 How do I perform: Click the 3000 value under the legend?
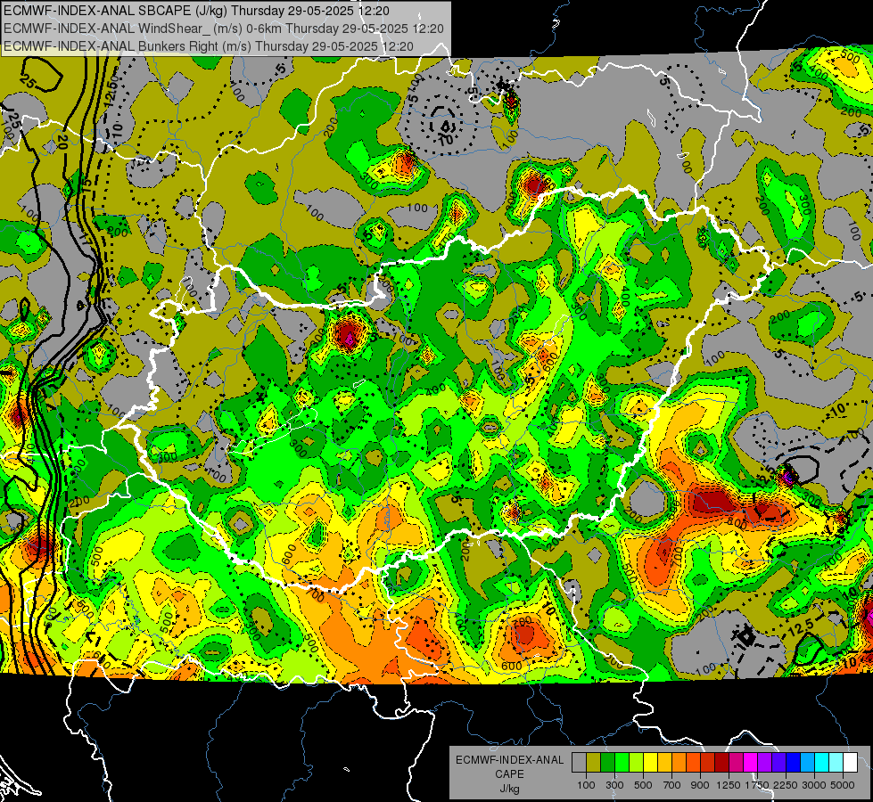click(814, 785)
